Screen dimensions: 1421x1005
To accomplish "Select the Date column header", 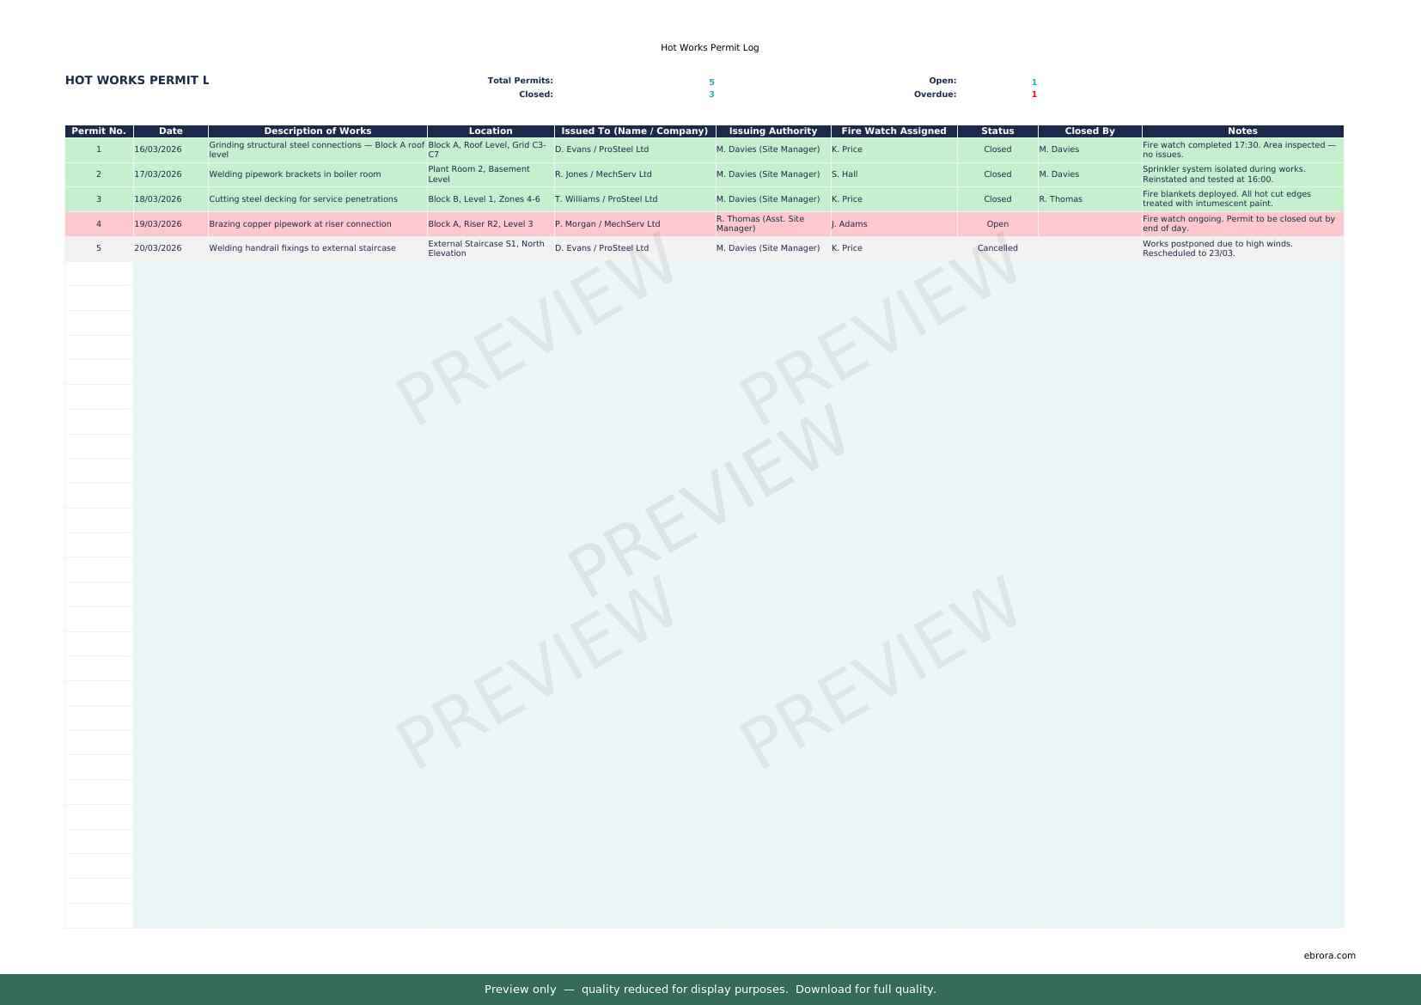I will [170, 131].
